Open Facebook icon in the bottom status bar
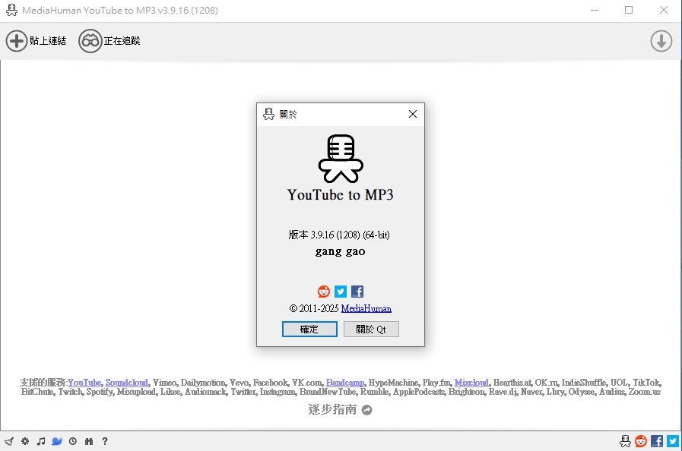 pyautogui.click(x=657, y=441)
